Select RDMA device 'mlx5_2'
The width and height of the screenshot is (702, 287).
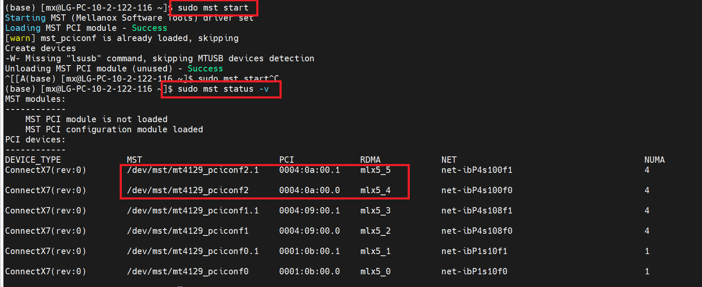376,231
